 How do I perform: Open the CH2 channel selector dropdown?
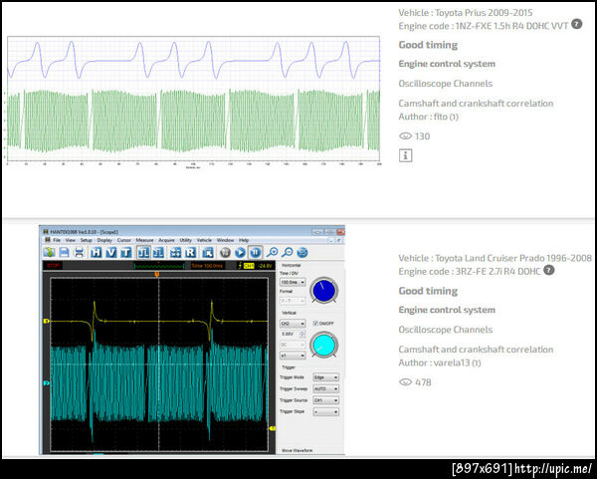tap(293, 324)
